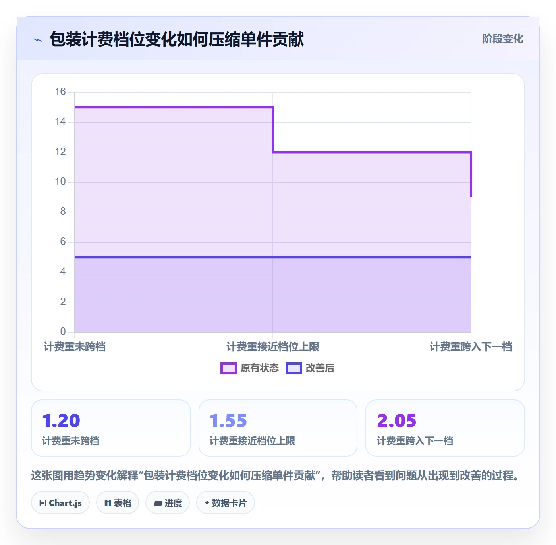Toggle the 改善后 legend swatch
Image resolution: width=556 pixels, height=545 pixels.
tap(294, 368)
